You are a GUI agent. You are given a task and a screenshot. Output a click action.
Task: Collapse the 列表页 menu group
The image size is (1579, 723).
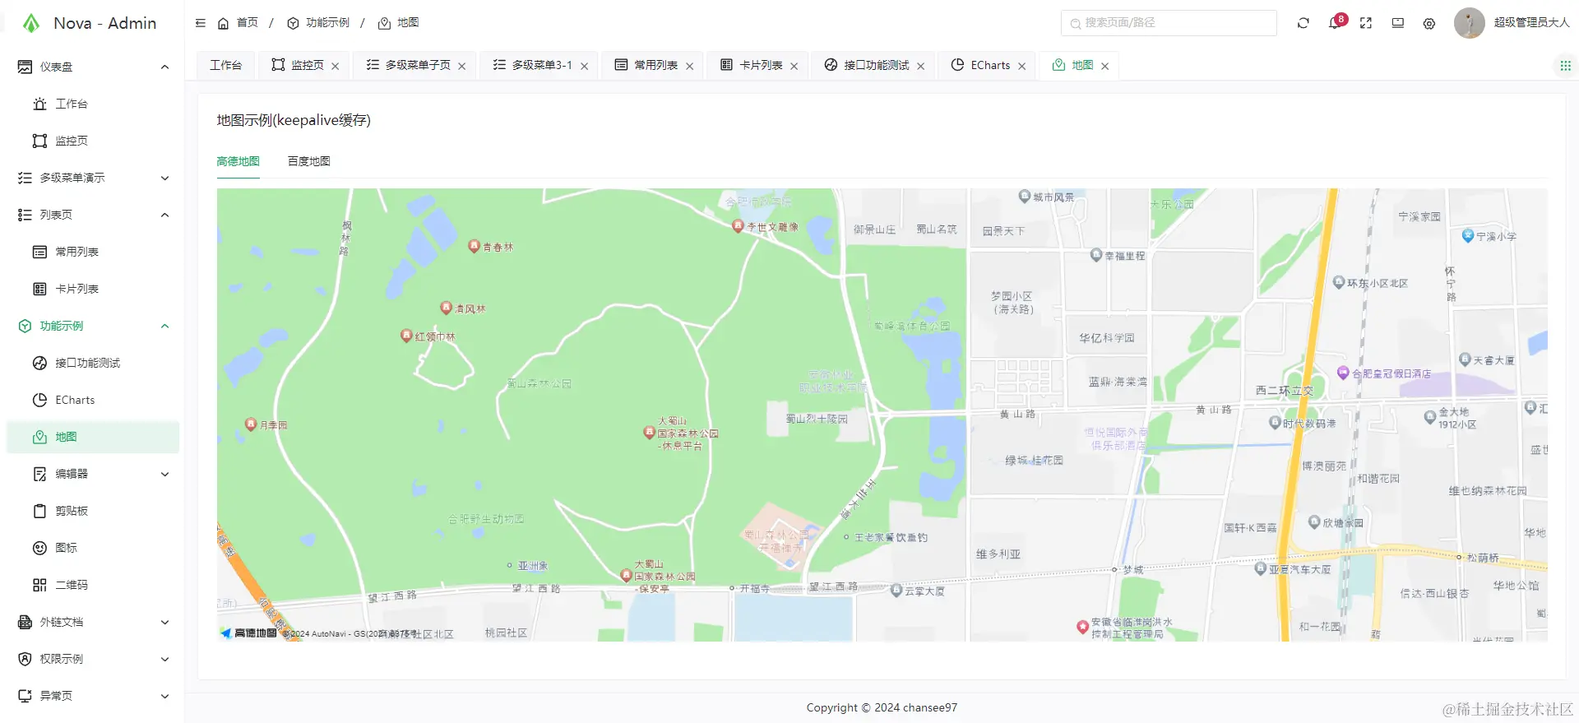click(164, 215)
